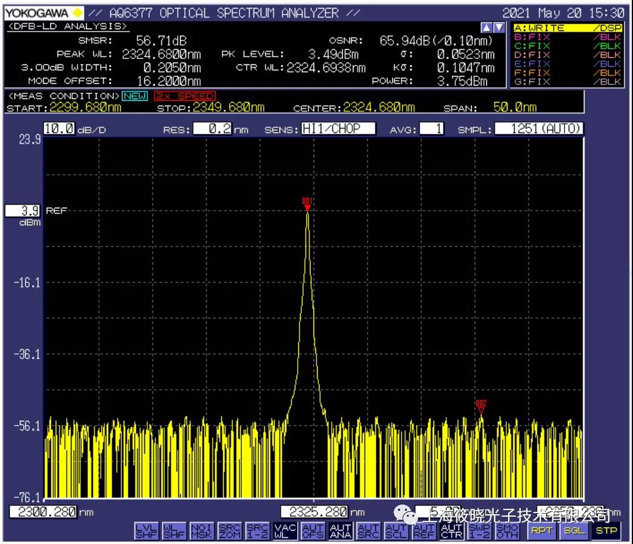Click the AUT OFS auto offset icon

tap(312, 531)
